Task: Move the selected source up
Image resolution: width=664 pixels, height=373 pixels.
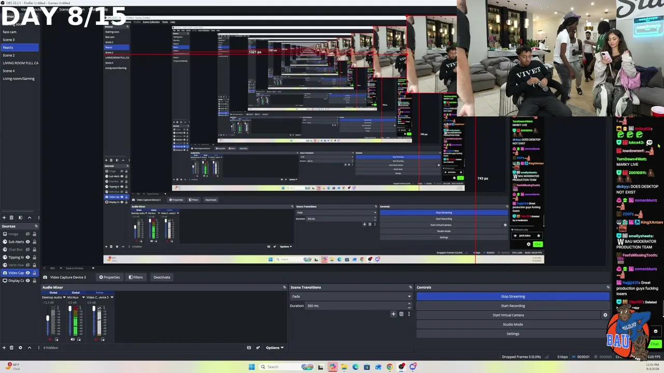Action: (x=29, y=348)
